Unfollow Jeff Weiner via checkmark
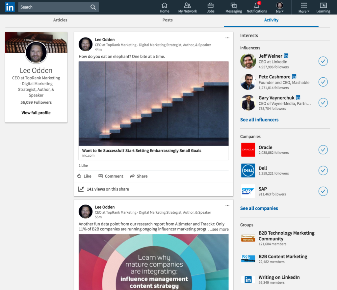 pos(323,61)
